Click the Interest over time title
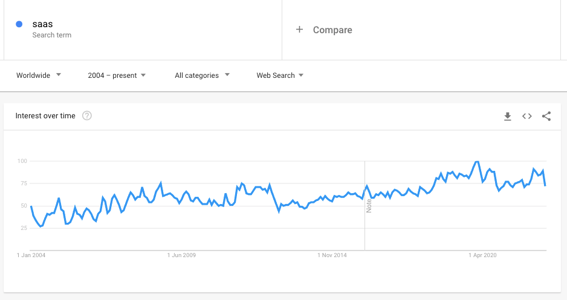 [45, 115]
